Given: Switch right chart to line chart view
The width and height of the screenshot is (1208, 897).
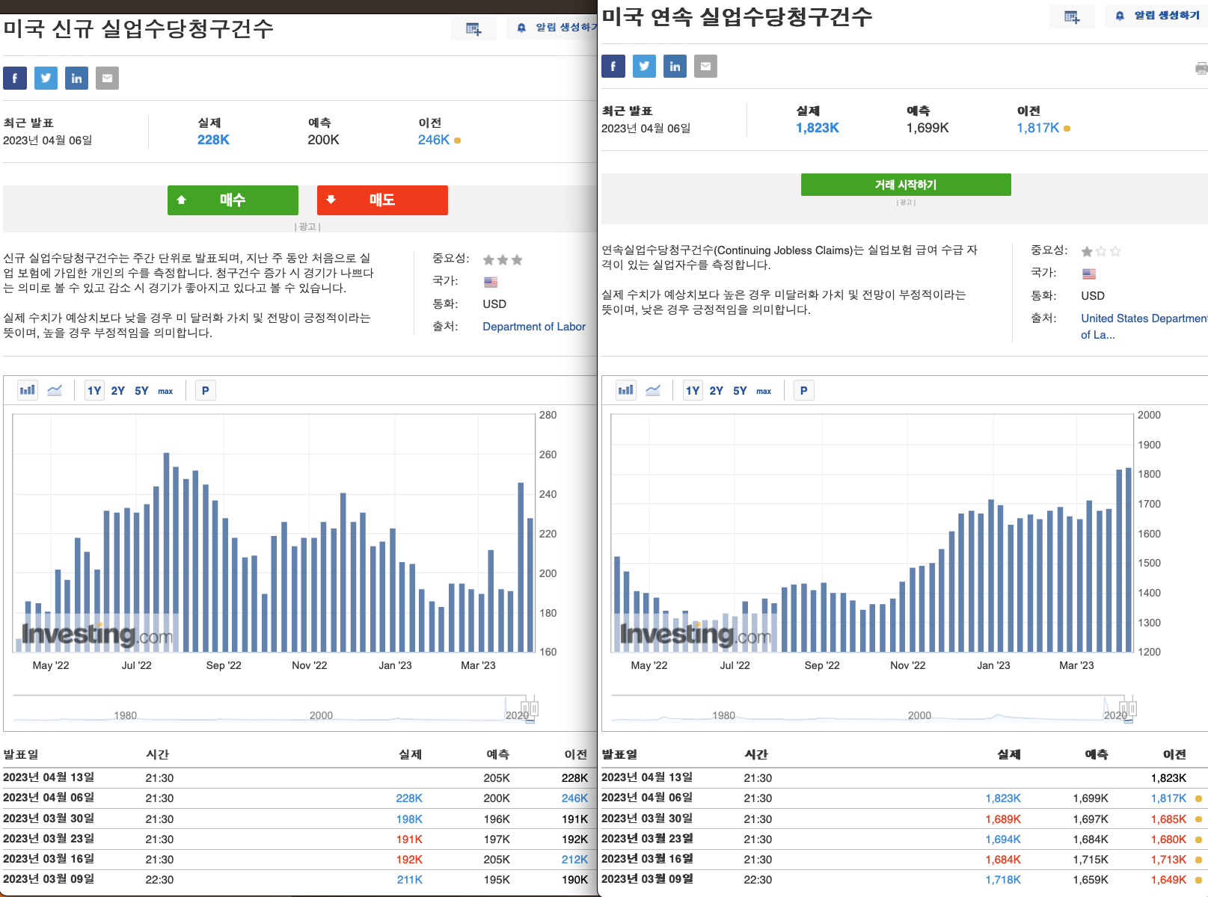Looking at the screenshot, I should click(653, 390).
